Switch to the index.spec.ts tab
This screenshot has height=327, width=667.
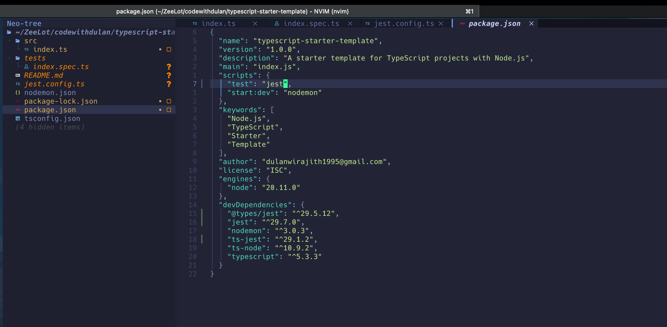[311, 23]
